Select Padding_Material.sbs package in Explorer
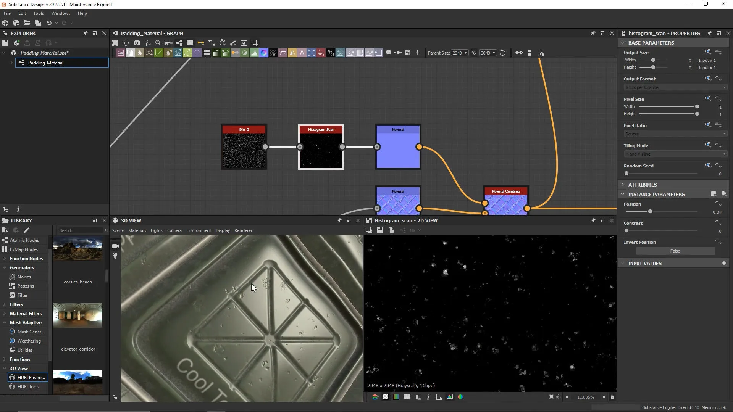 click(x=44, y=53)
